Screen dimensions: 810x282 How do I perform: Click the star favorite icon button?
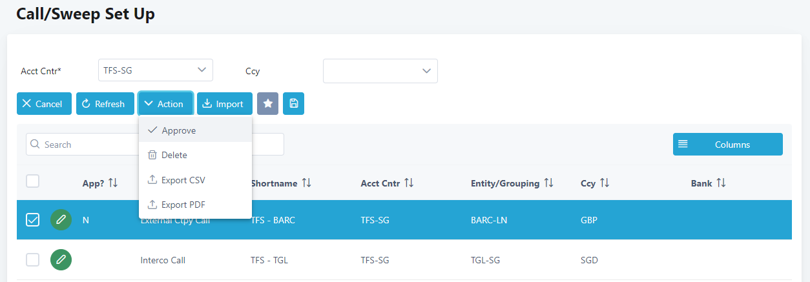tap(267, 104)
